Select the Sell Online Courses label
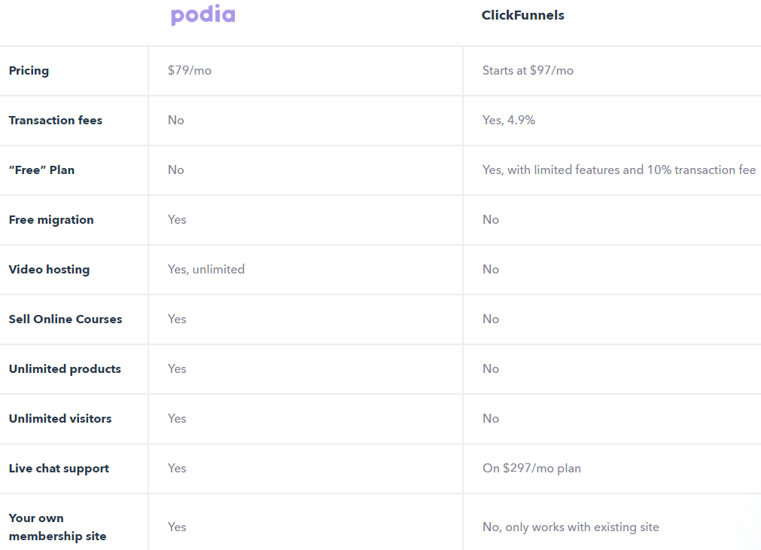 [x=65, y=319]
